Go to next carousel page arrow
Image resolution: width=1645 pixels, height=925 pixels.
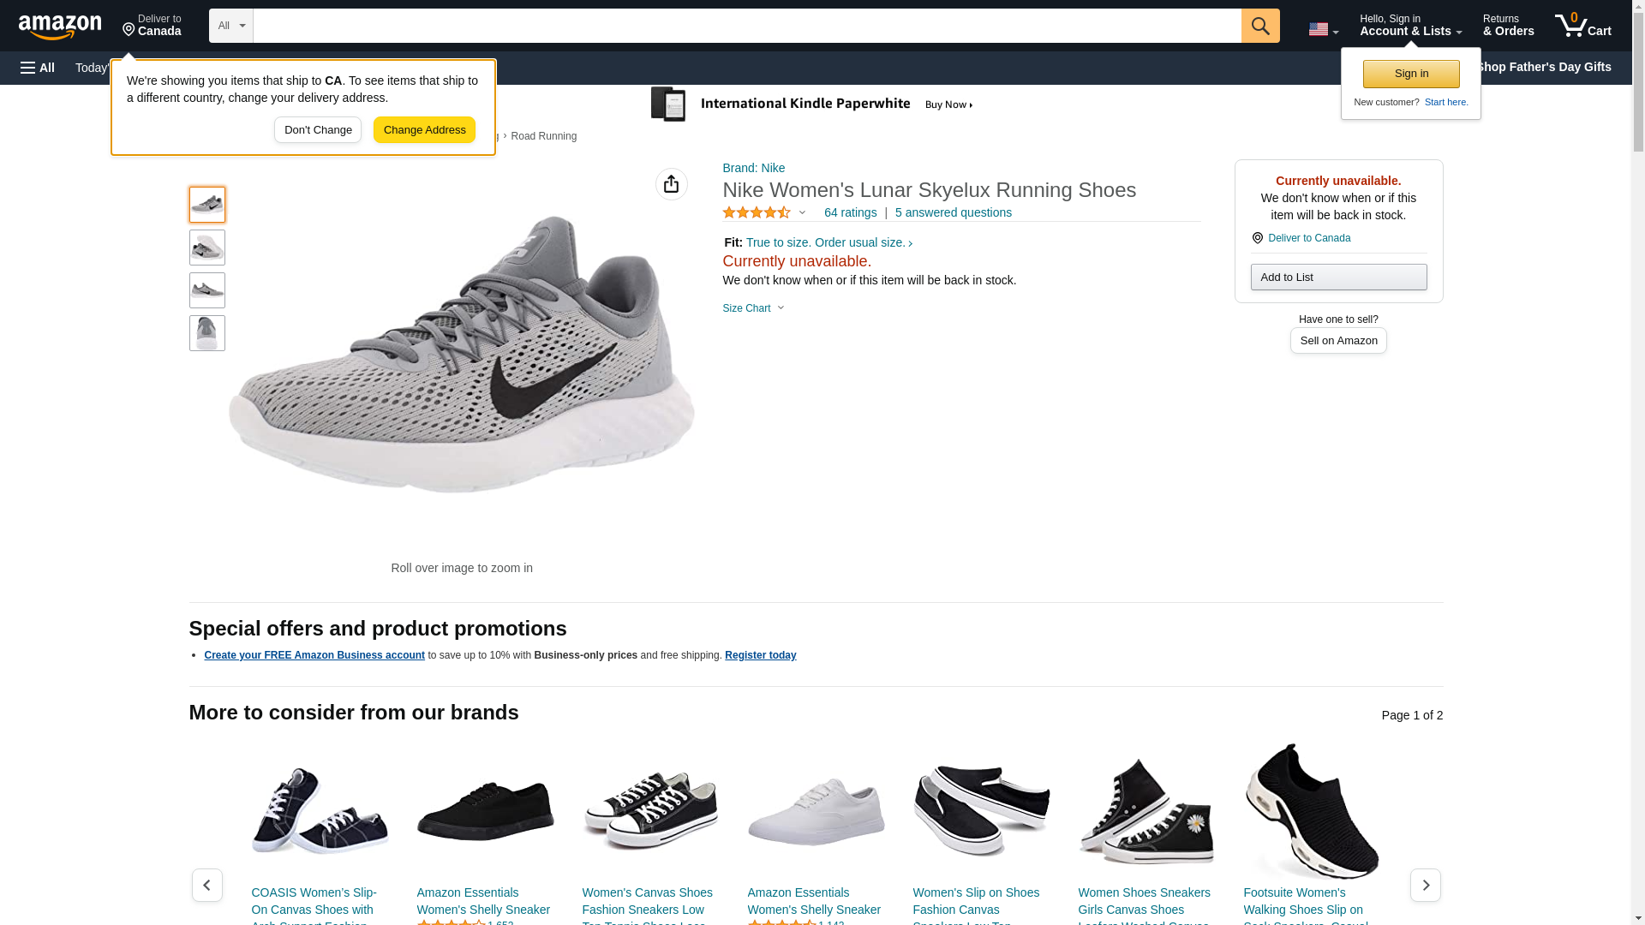click(x=1425, y=885)
